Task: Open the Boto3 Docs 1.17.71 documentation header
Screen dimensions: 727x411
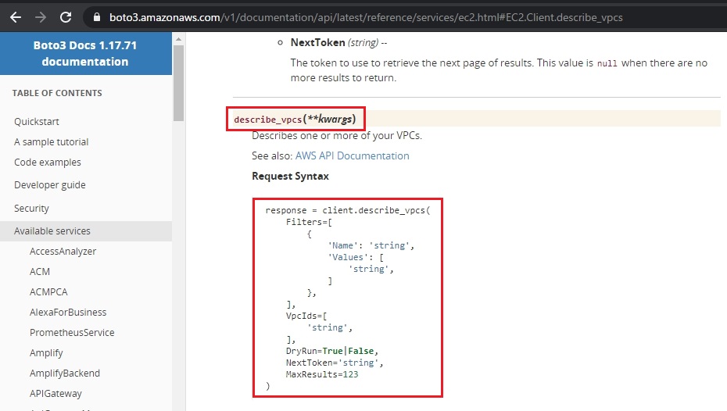Action: point(85,53)
